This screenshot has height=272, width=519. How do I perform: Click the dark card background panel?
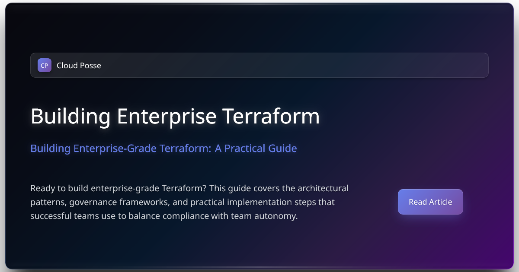click(259, 246)
